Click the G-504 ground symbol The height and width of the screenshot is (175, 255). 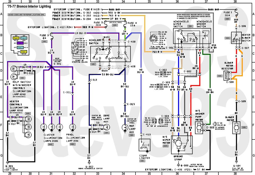[x=236, y=162]
